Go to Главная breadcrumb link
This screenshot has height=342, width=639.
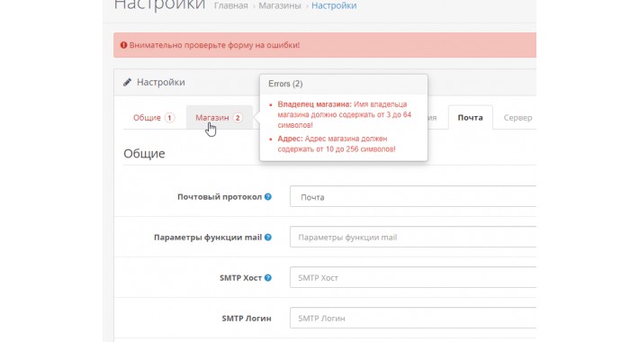click(230, 5)
